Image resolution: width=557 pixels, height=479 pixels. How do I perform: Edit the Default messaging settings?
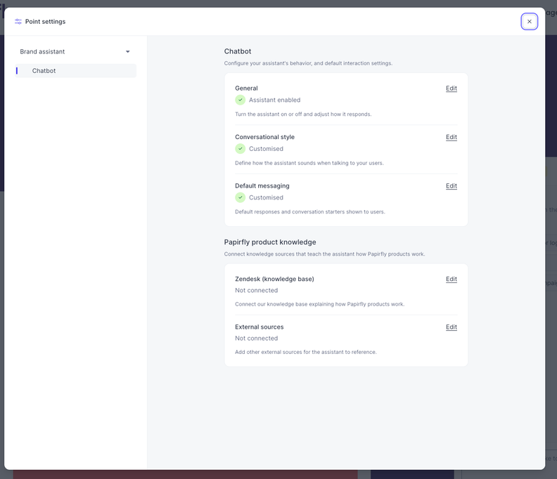pos(451,186)
